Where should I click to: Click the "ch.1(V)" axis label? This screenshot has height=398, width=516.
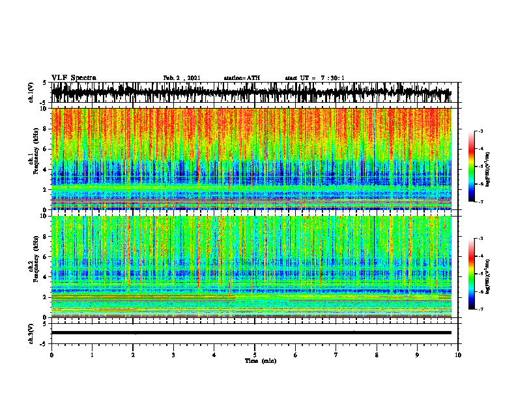[x=31, y=92]
